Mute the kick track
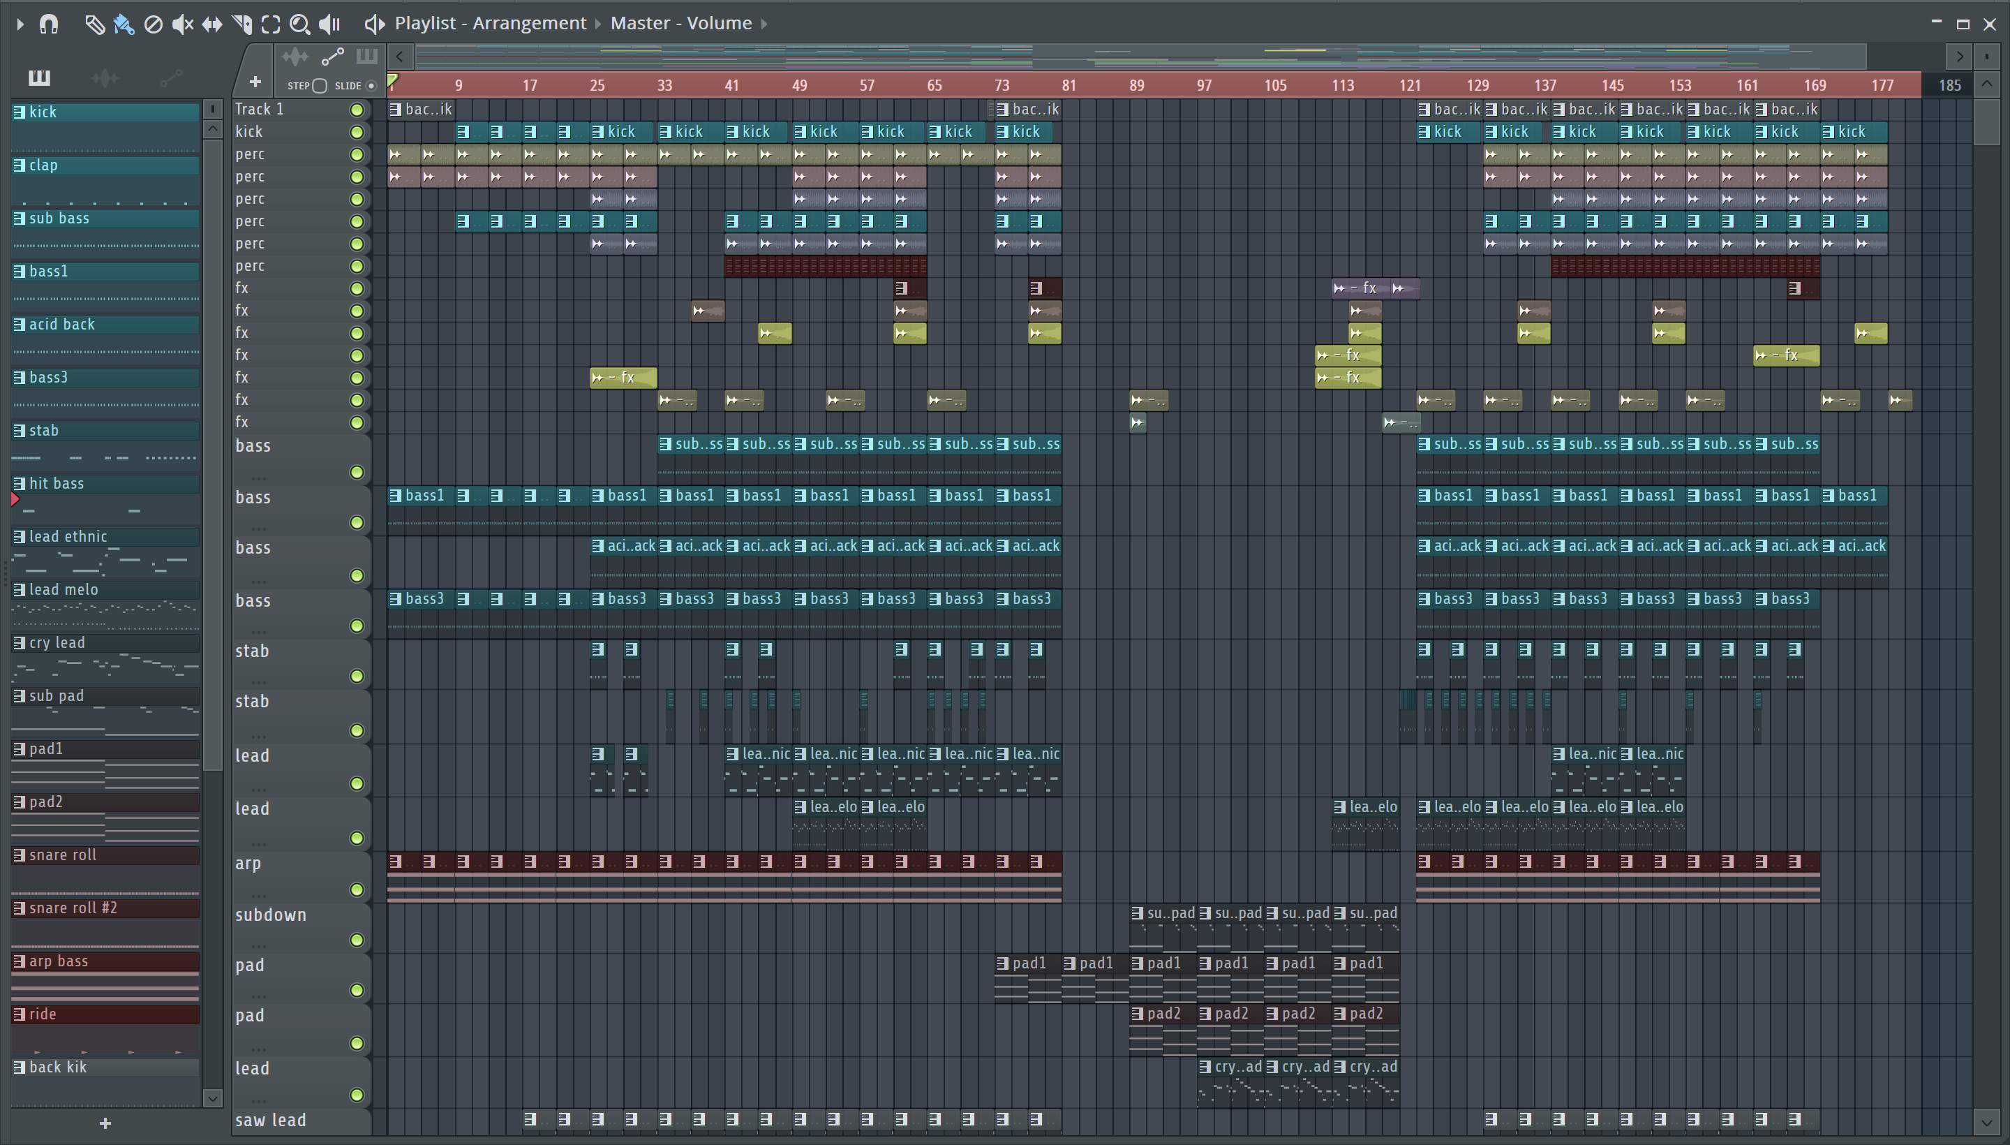 (357, 132)
